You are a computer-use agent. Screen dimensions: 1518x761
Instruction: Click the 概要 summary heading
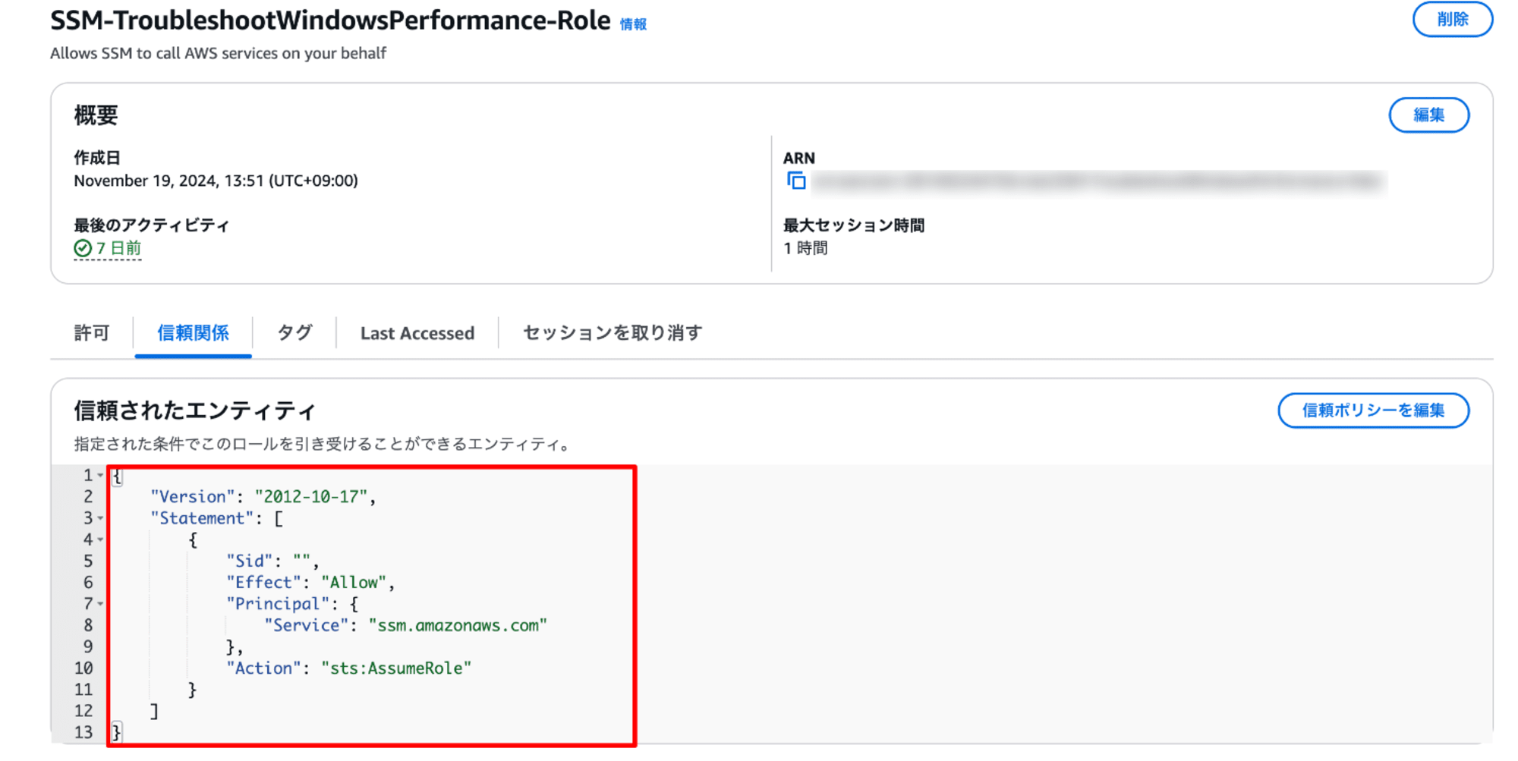pyautogui.click(x=96, y=115)
